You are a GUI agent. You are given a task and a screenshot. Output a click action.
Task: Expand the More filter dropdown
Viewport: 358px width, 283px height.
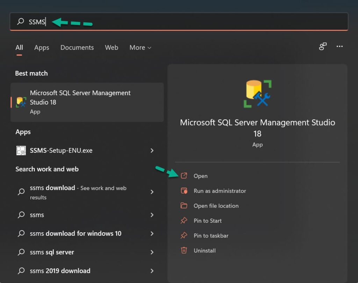tap(140, 48)
